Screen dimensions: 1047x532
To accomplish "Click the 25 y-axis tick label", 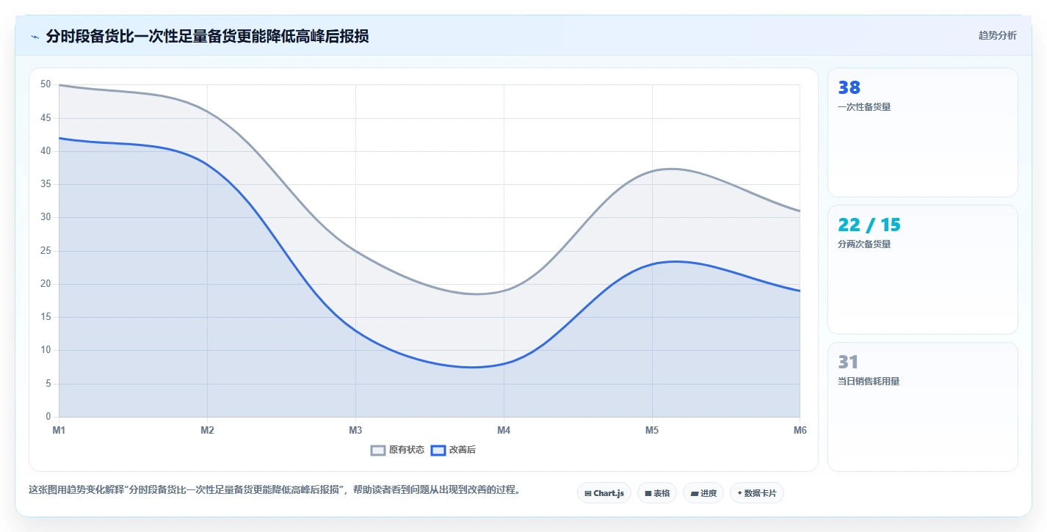I will coord(46,251).
